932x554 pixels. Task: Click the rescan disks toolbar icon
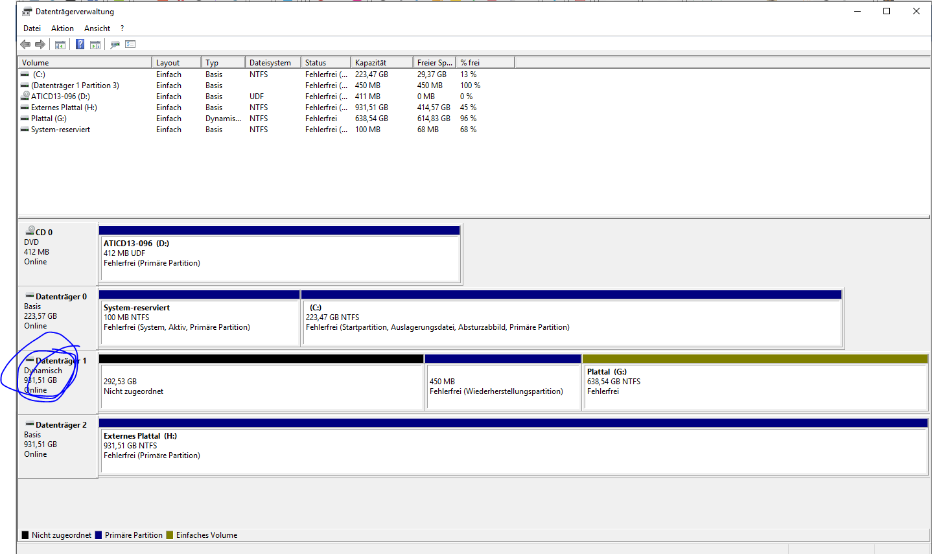(115, 44)
